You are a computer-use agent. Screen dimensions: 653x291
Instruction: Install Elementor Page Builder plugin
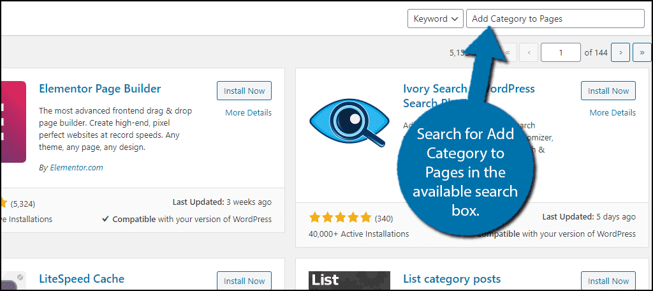(x=244, y=91)
